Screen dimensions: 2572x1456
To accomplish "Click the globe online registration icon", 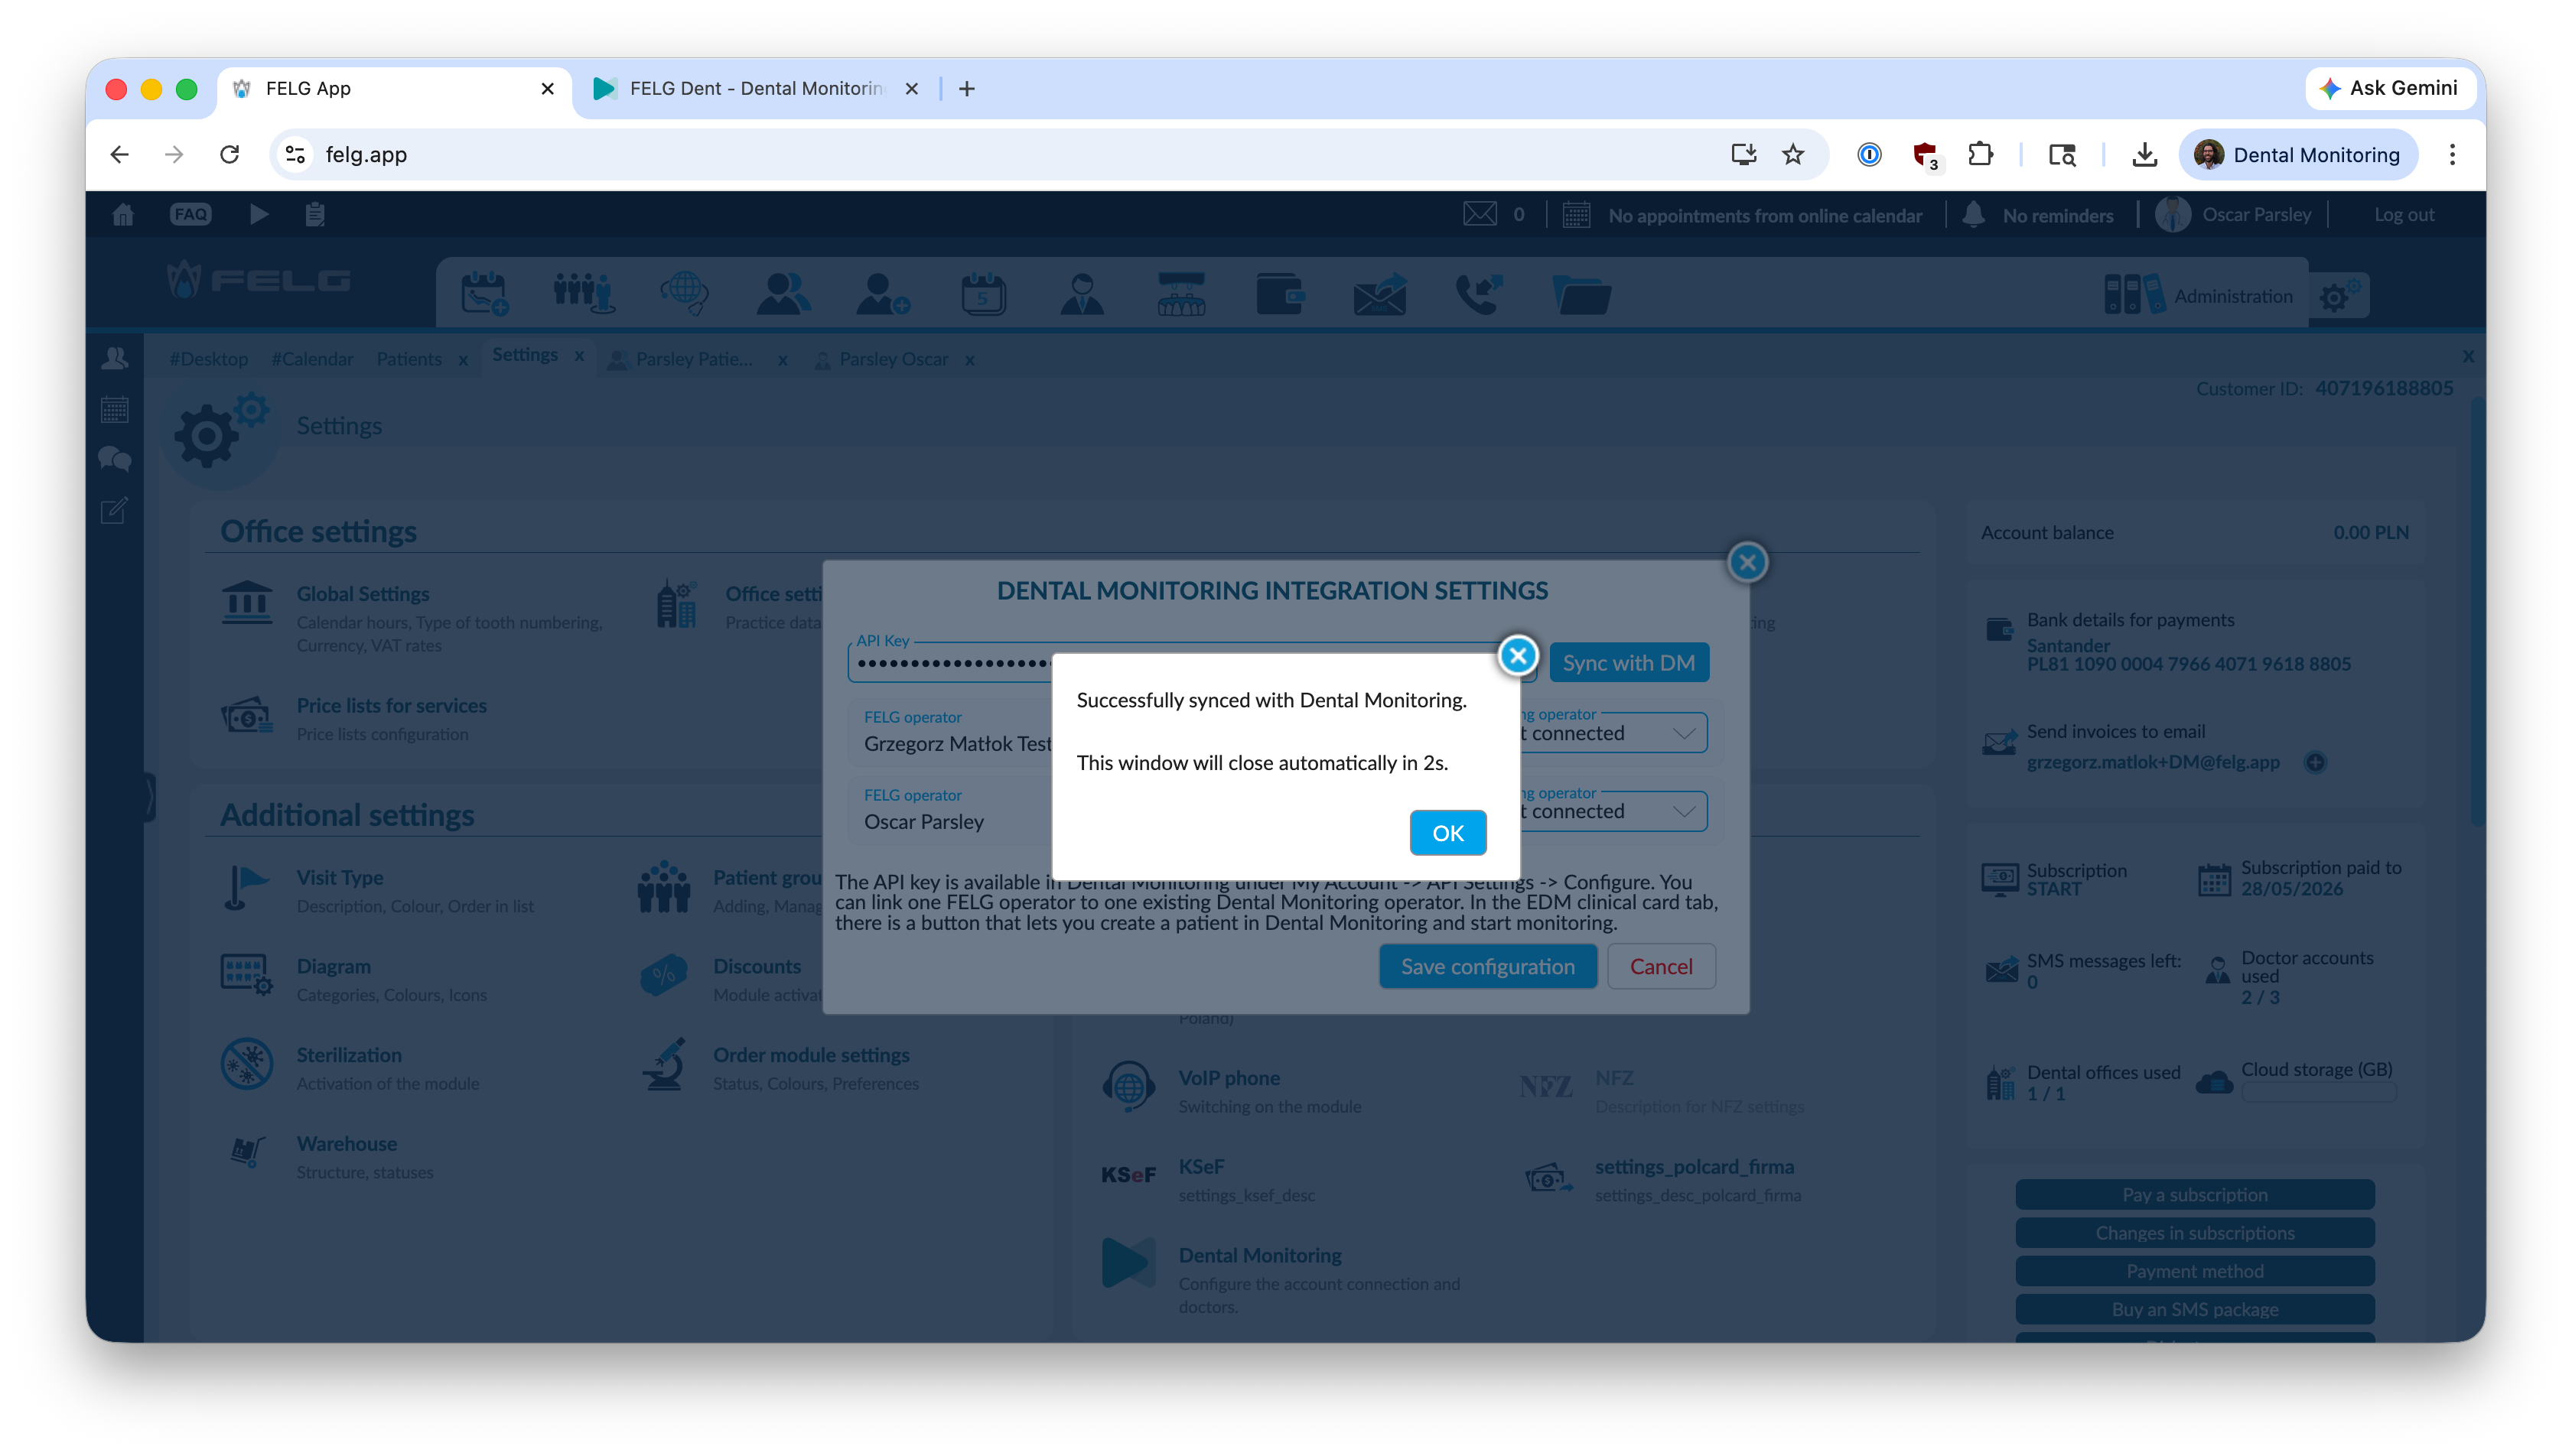I will (x=683, y=294).
